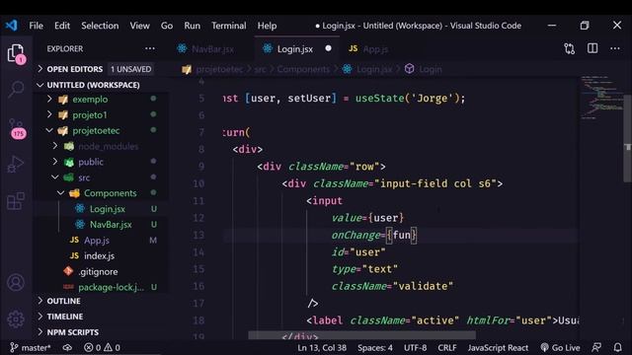This screenshot has height=355, width=632.
Task: Click Ln 13, Col 38 status
Action: click(x=322, y=347)
